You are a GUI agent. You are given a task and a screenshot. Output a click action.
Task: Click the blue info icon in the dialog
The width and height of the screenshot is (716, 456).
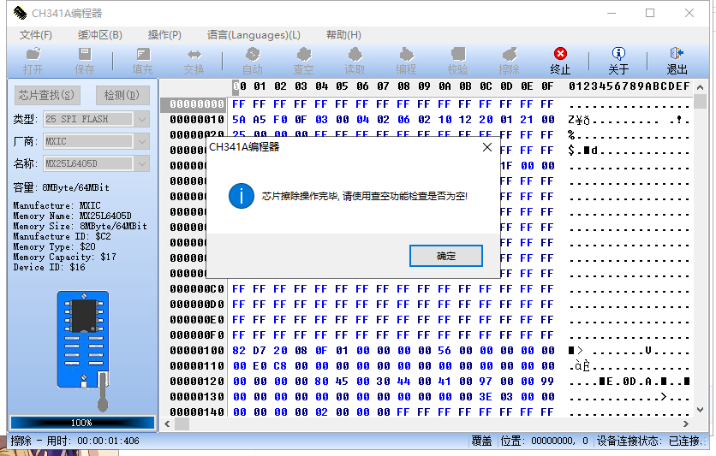tap(242, 196)
